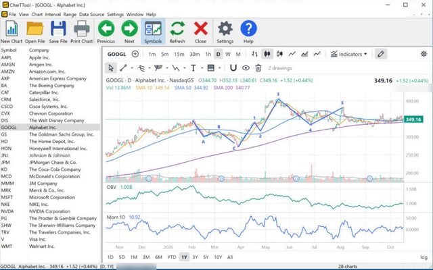Toggle drawings visibility with eye icon

click(246, 67)
